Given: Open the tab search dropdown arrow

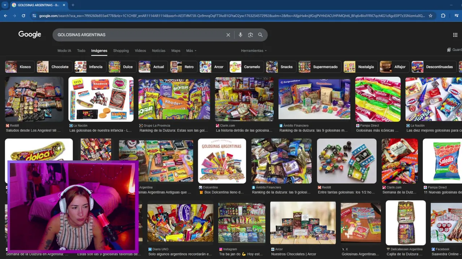Looking at the screenshot, I should coord(5,5).
